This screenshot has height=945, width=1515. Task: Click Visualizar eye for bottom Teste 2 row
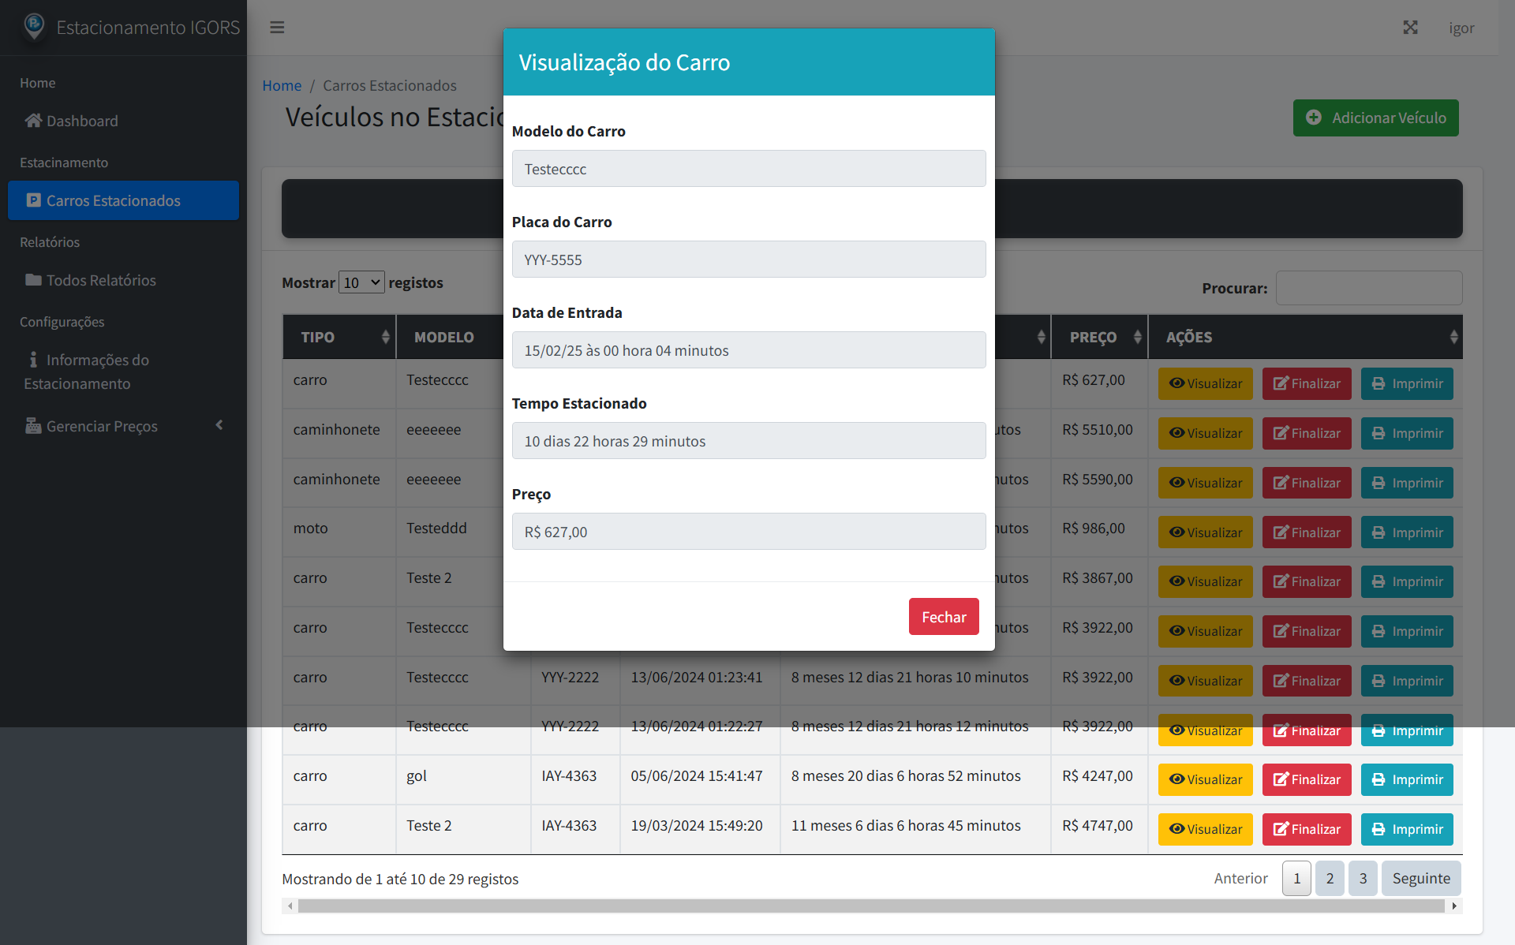[x=1205, y=829]
